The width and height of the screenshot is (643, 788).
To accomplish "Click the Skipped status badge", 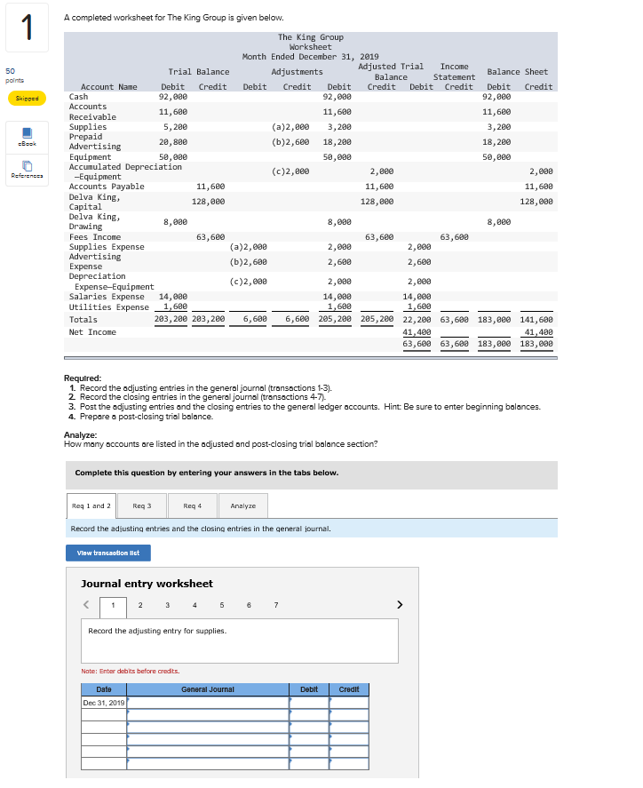I will (x=28, y=99).
